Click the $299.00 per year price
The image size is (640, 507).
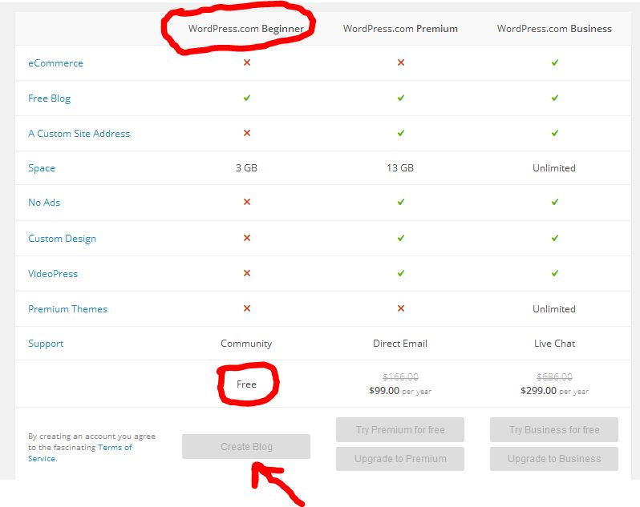click(554, 391)
